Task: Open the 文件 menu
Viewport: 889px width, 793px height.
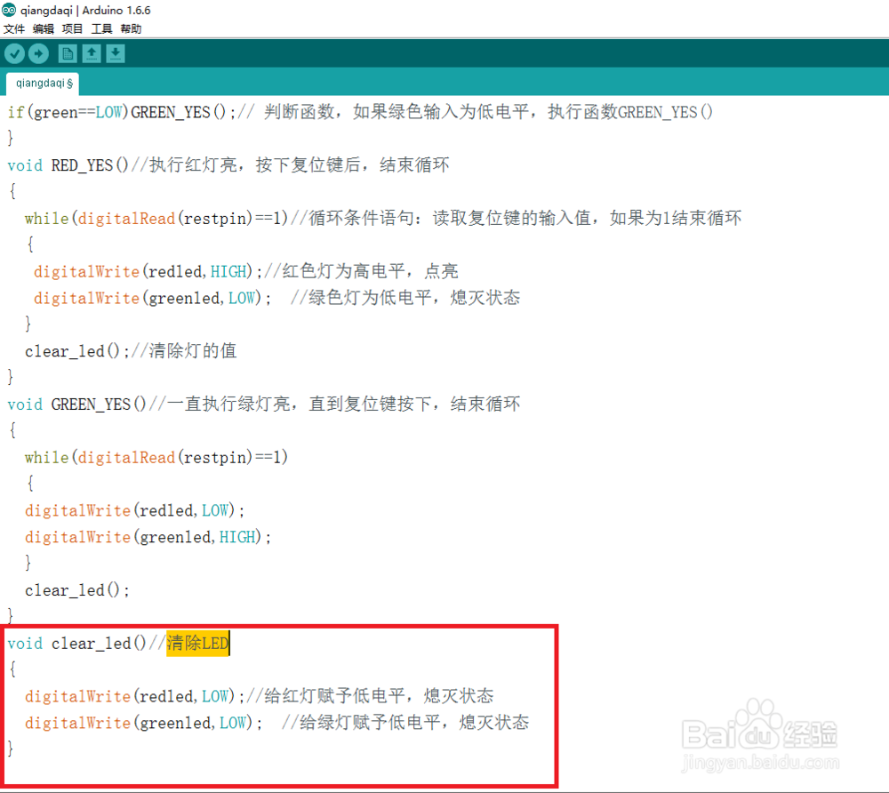Action: pyautogui.click(x=14, y=28)
